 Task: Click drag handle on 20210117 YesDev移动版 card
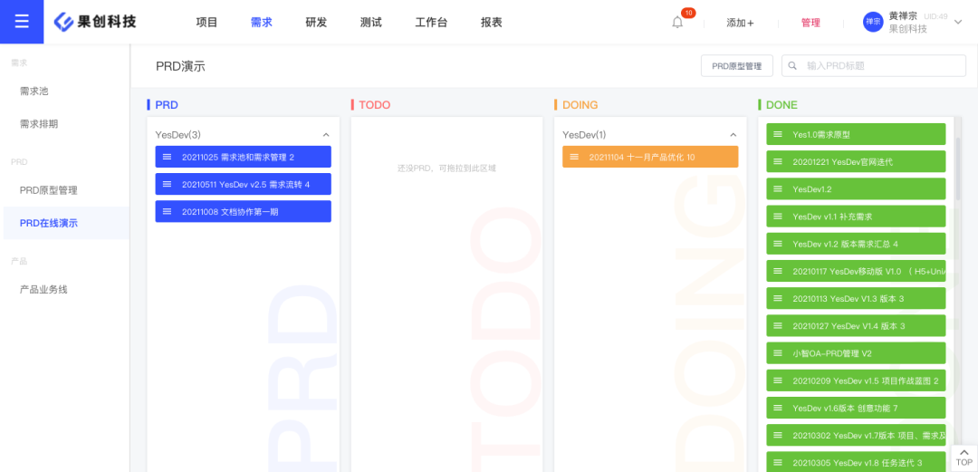click(778, 271)
